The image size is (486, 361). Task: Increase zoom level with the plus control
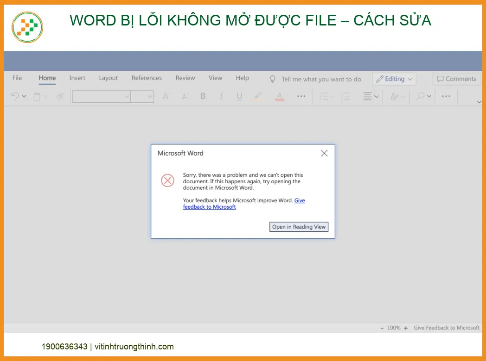coord(405,327)
